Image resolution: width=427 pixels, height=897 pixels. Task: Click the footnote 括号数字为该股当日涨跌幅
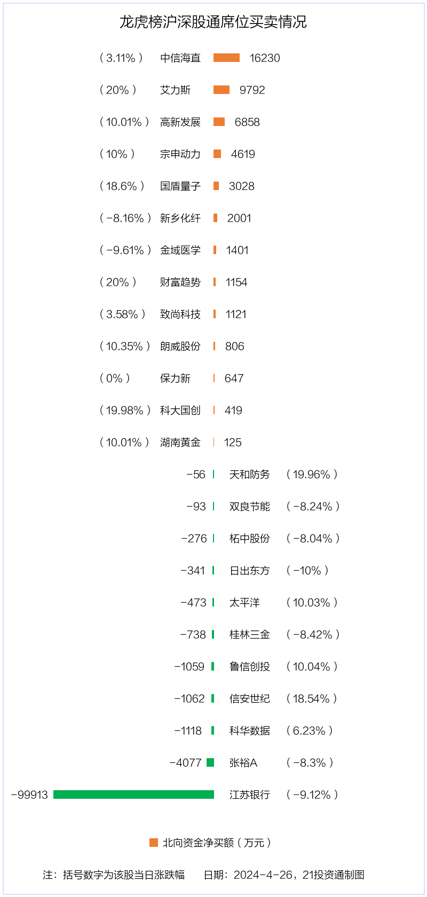(124, 875)
